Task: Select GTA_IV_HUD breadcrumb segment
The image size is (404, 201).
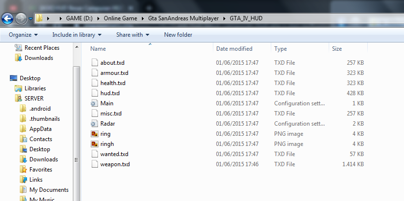Action: [x=246, y=18]
